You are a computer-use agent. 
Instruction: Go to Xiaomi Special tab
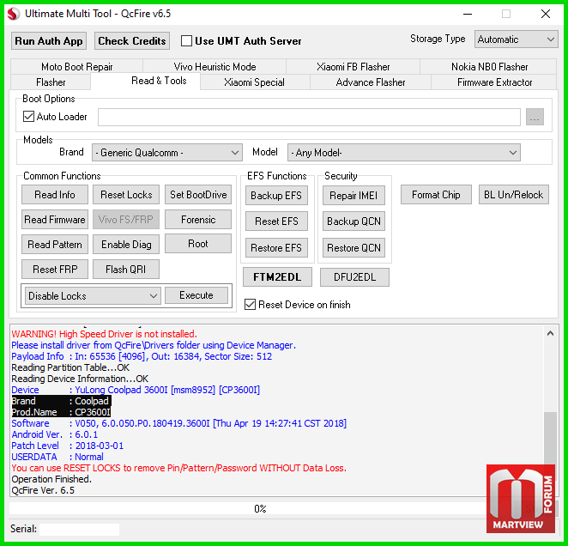coord(254,82)
